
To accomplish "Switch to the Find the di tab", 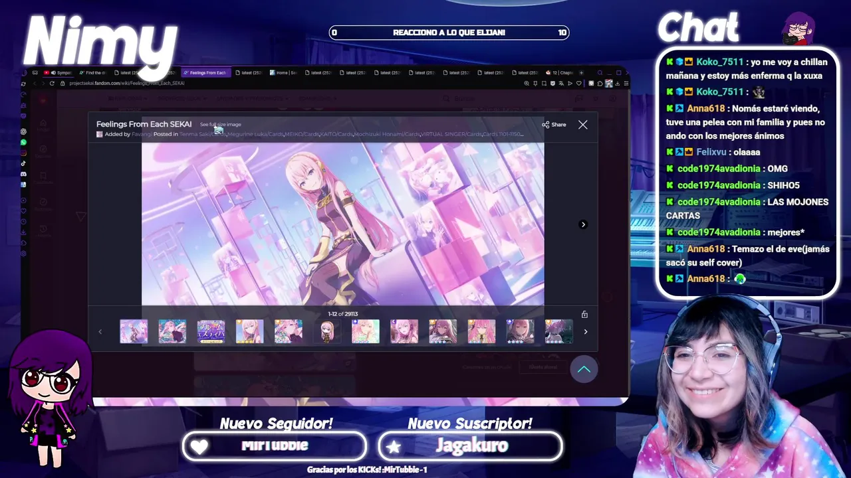I will [x=92, y=72].
